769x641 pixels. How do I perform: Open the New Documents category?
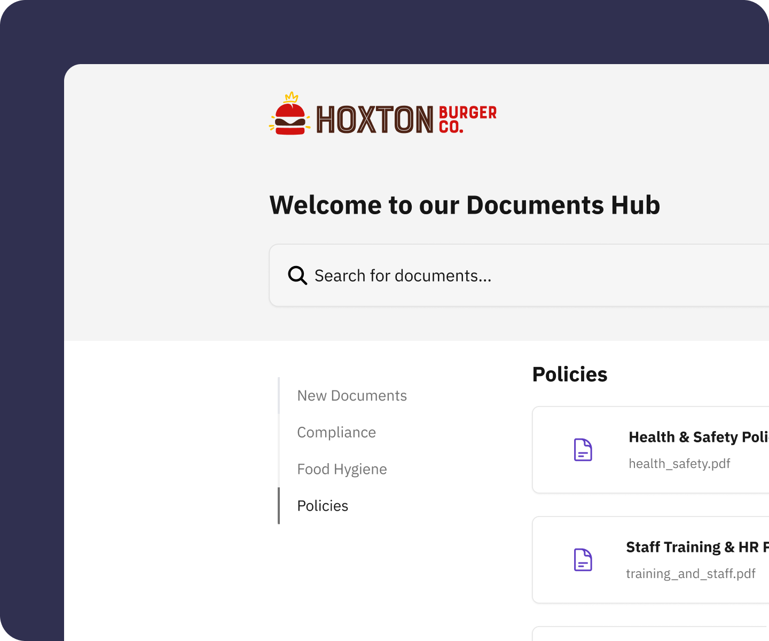tap(352, 396)
